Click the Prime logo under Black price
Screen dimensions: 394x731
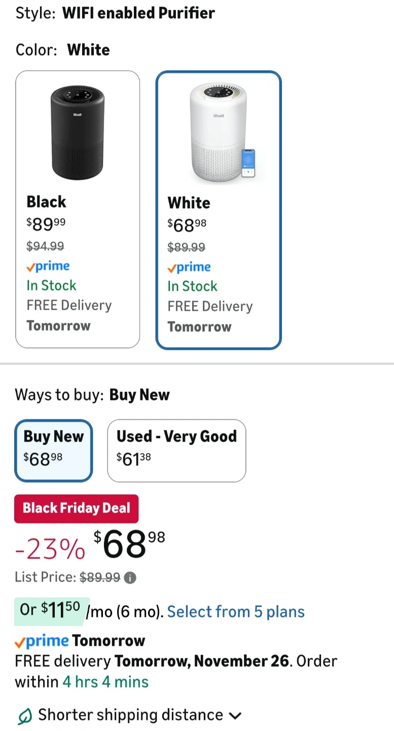(48, 266)
